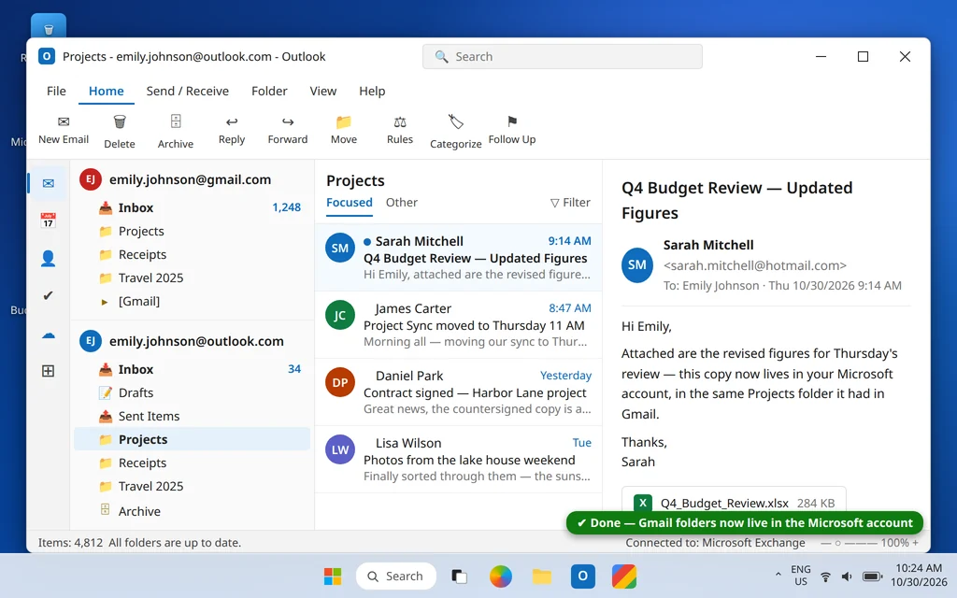Open the Drafts folder
The height and width of the screenshot is (598, 957).
point(193,393)
